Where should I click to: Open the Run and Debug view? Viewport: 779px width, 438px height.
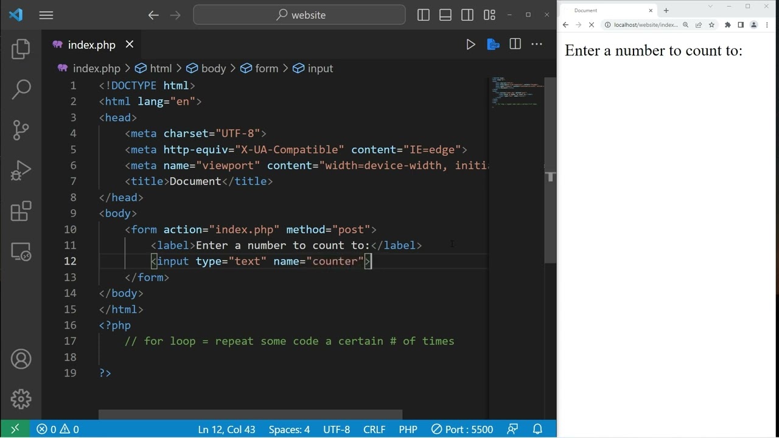(21, 170)
